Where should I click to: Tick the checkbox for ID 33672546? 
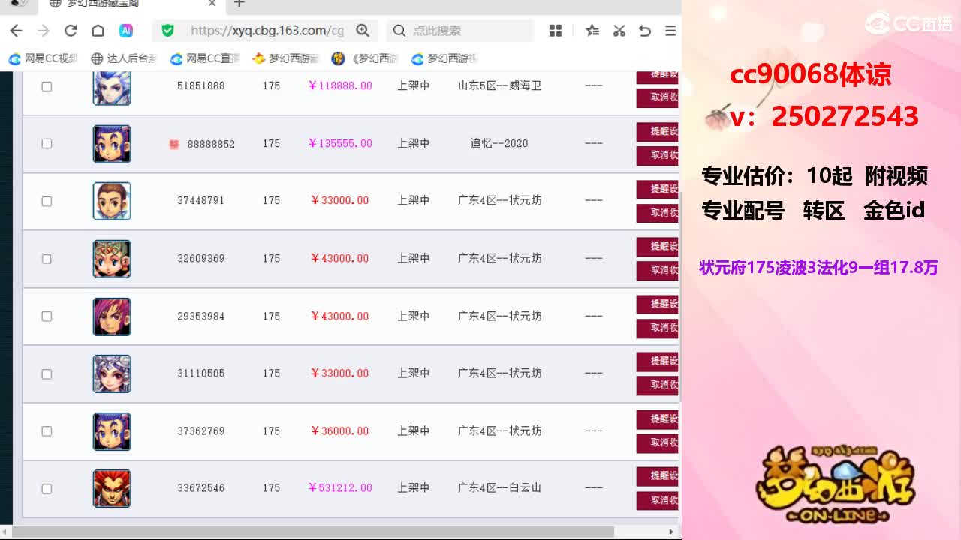(47, 488)
